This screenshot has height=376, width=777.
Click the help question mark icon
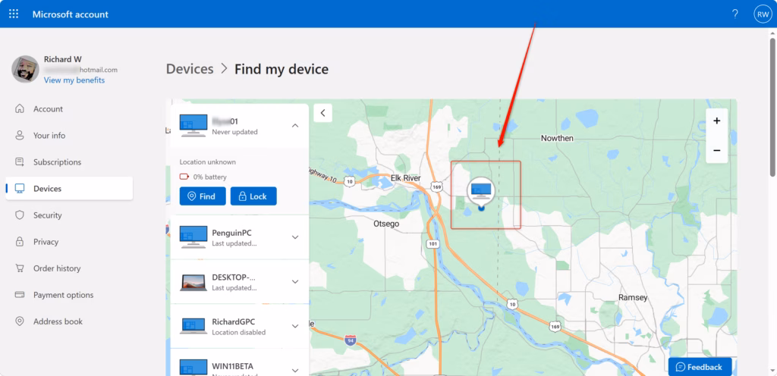tap(735, 14)
